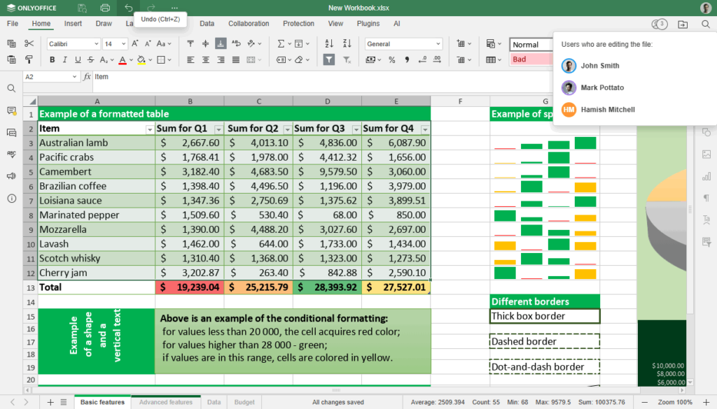The width and height of the screenshot is (717, 409).
Task: Open the font color picker with red underline
Action: pos(123,59)
